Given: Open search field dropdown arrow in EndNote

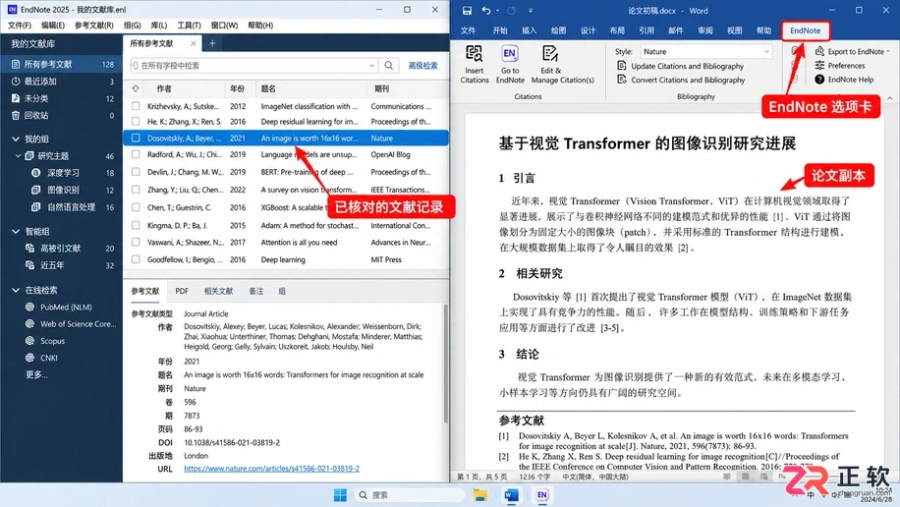Looking at the screenshot, I should click(x=371, y=66).
